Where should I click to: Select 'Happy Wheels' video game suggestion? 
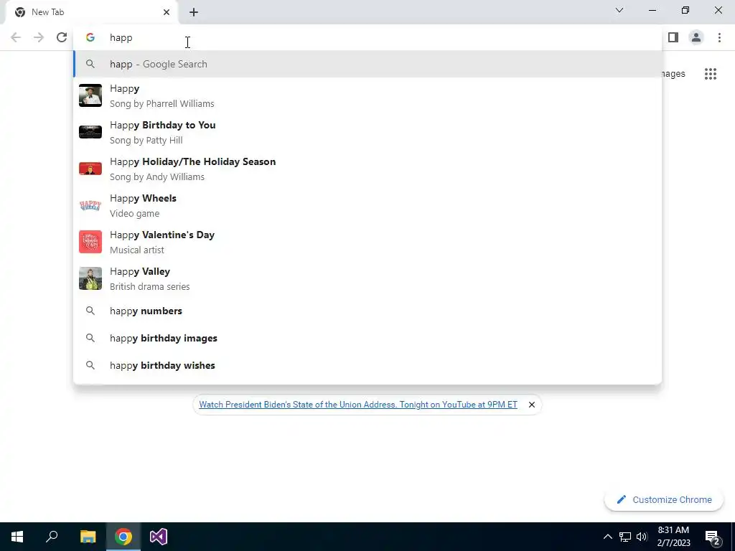pos(367,205)
